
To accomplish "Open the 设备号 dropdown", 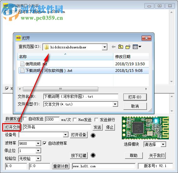I will coord(66,135).
